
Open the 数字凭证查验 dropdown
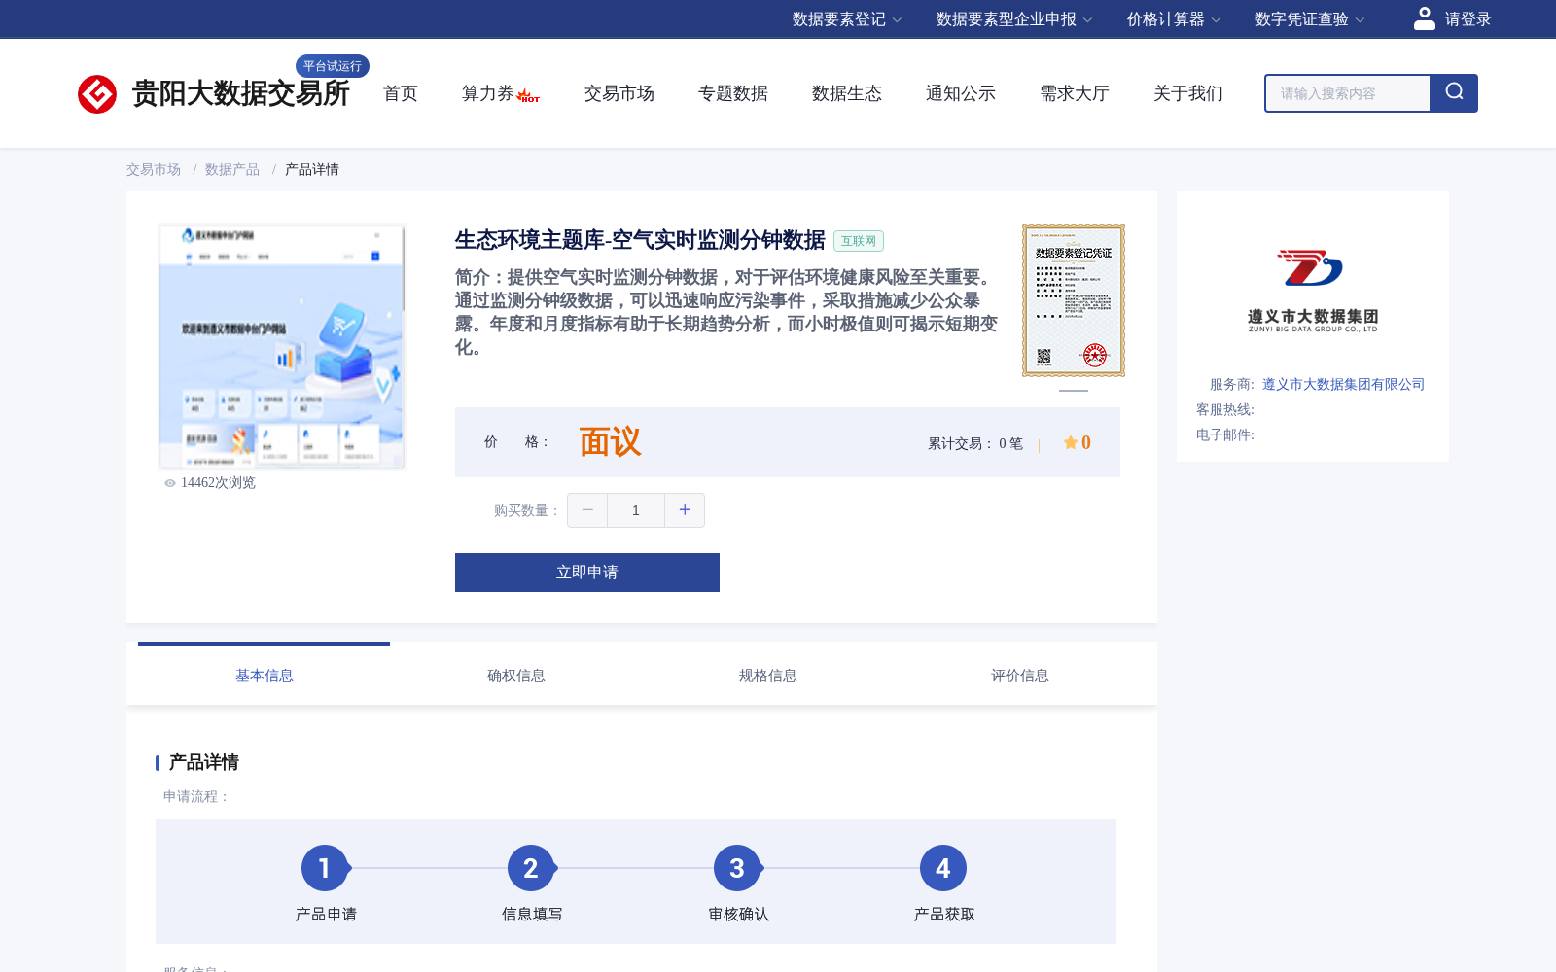coord(1310,19)
